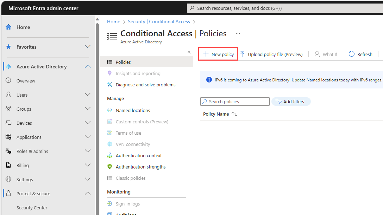Viewport: 383px width, 215px height.
Task: Expand the Users submenu chevron
Action: [87, 94]
